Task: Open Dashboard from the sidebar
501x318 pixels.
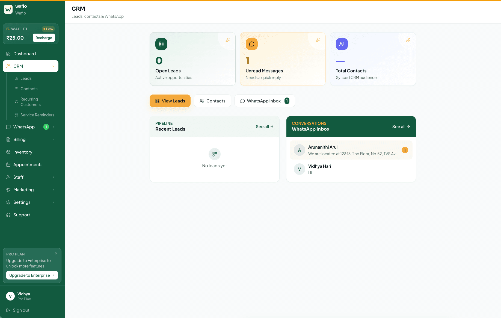Action: point(31,54)
